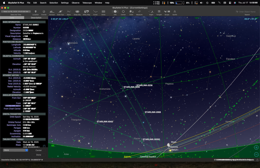Switch Tonight view on
Screen dimensions: 260x168
click(159, 12)
